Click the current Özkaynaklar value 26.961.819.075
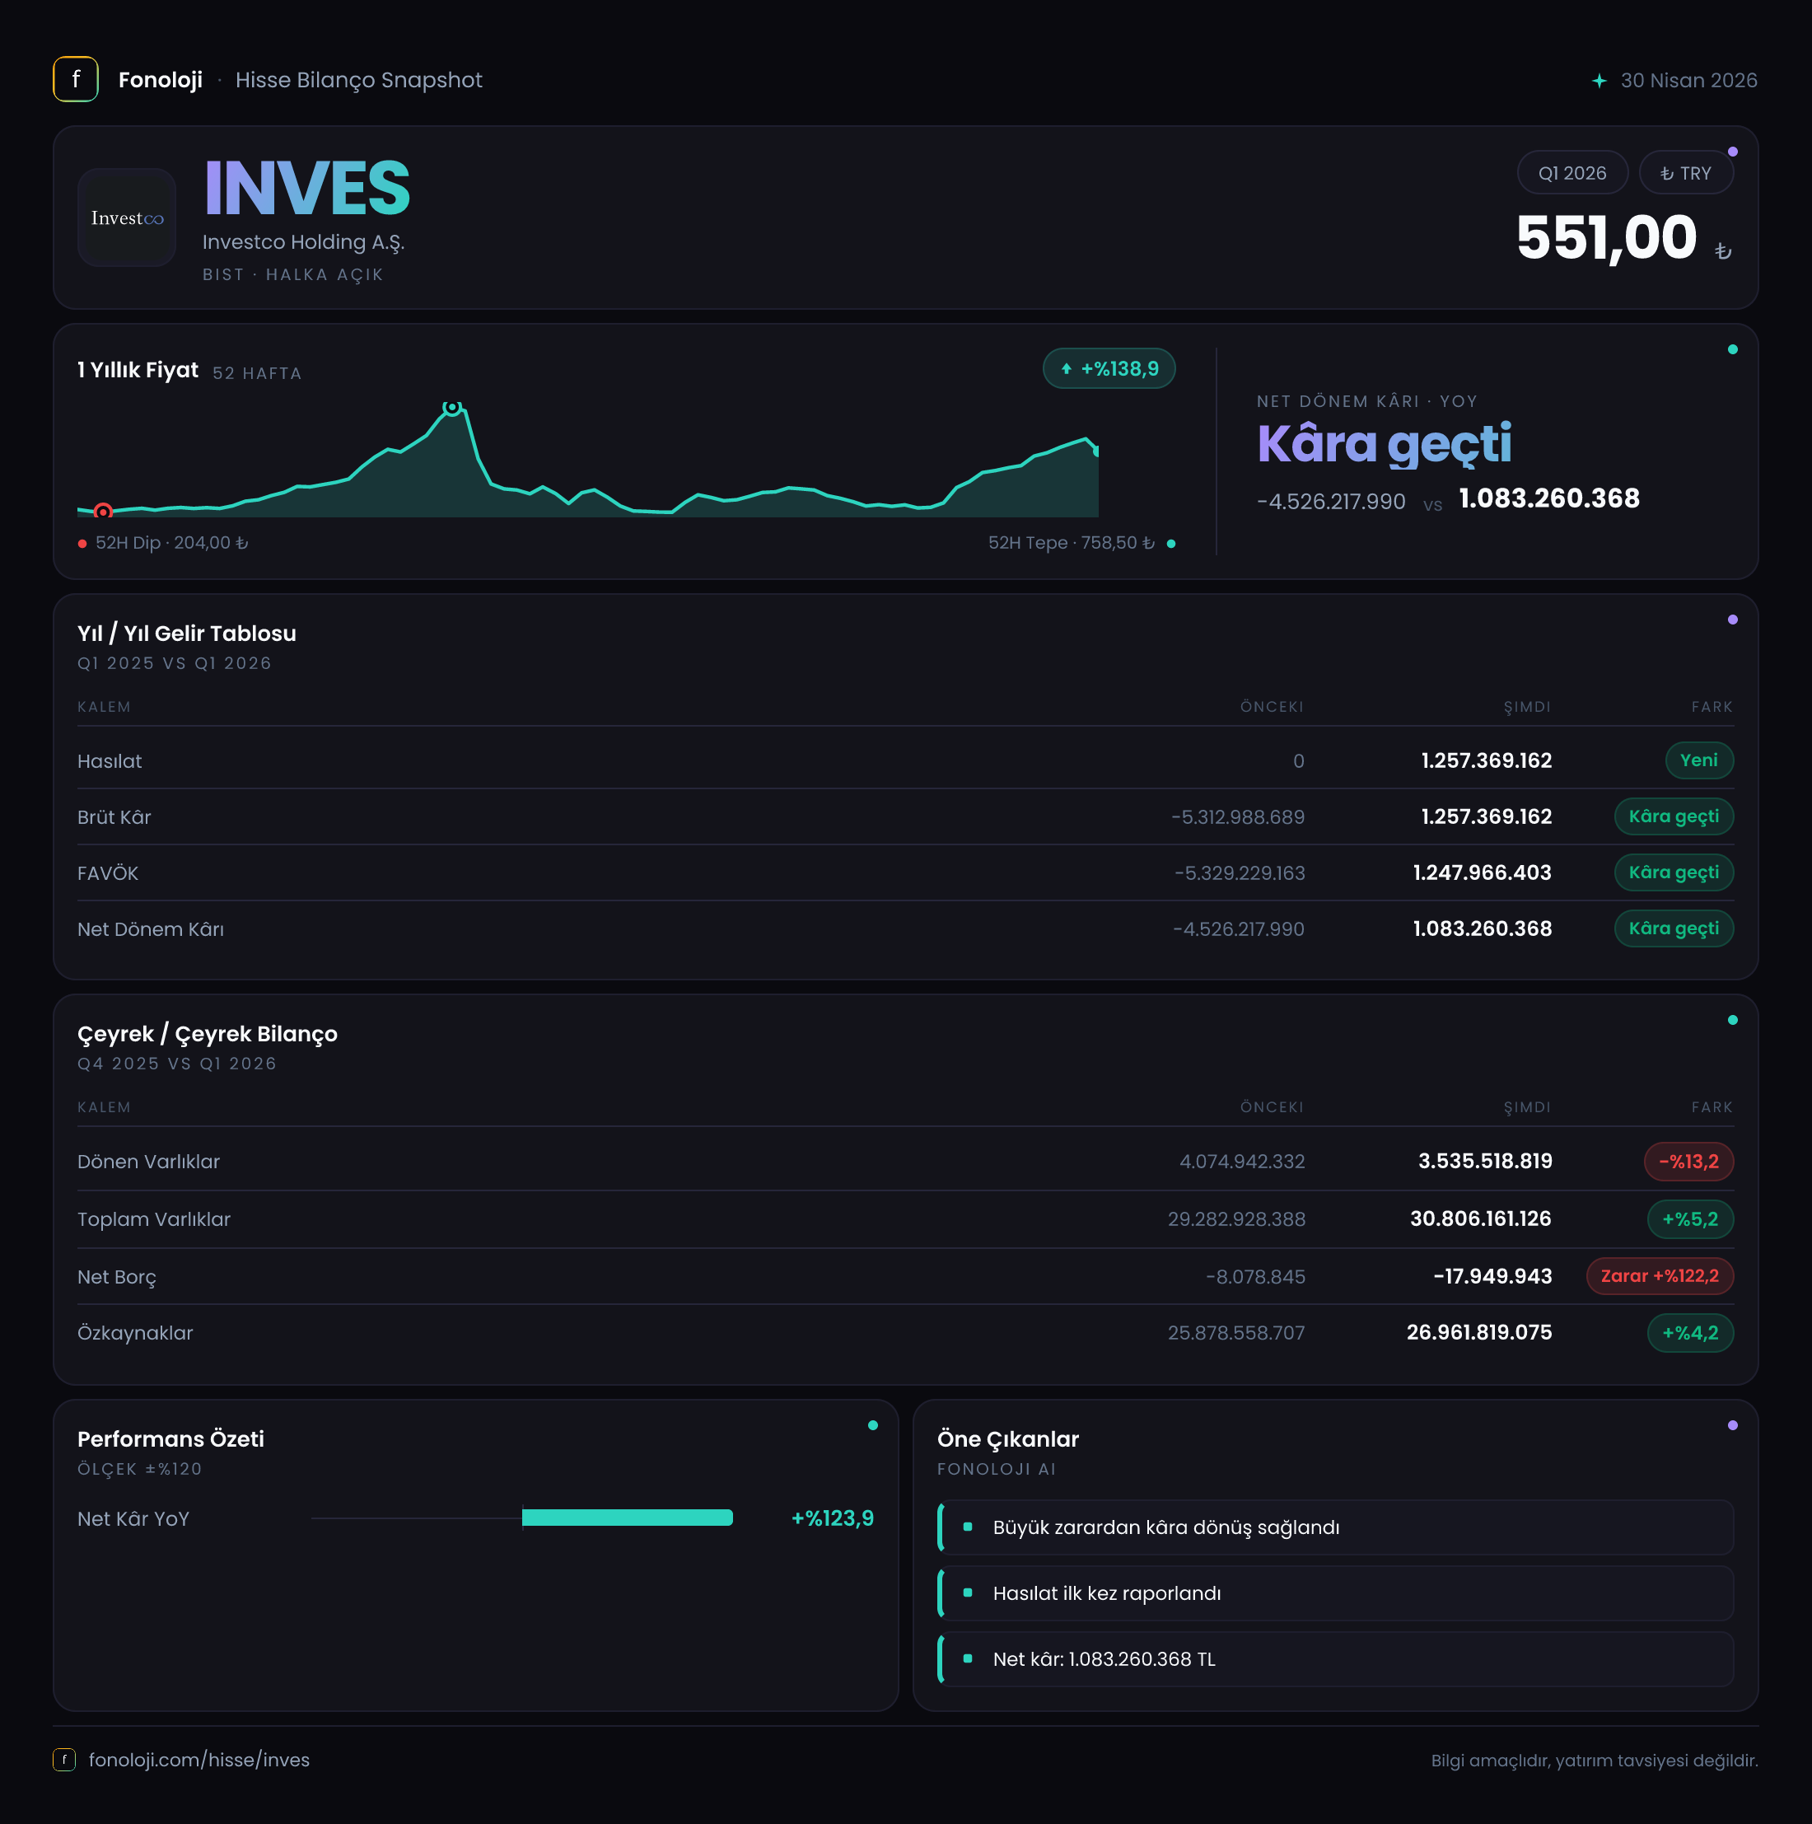 tap(1479, 1332)
